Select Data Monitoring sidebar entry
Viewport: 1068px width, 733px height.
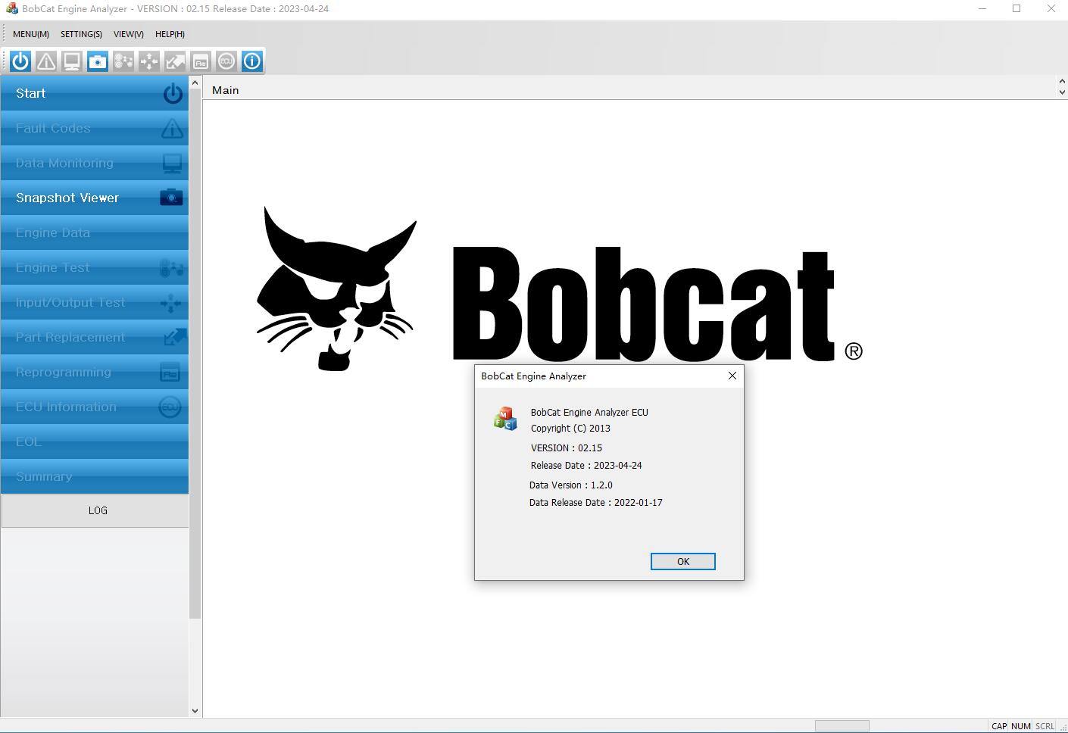point(95,163)
